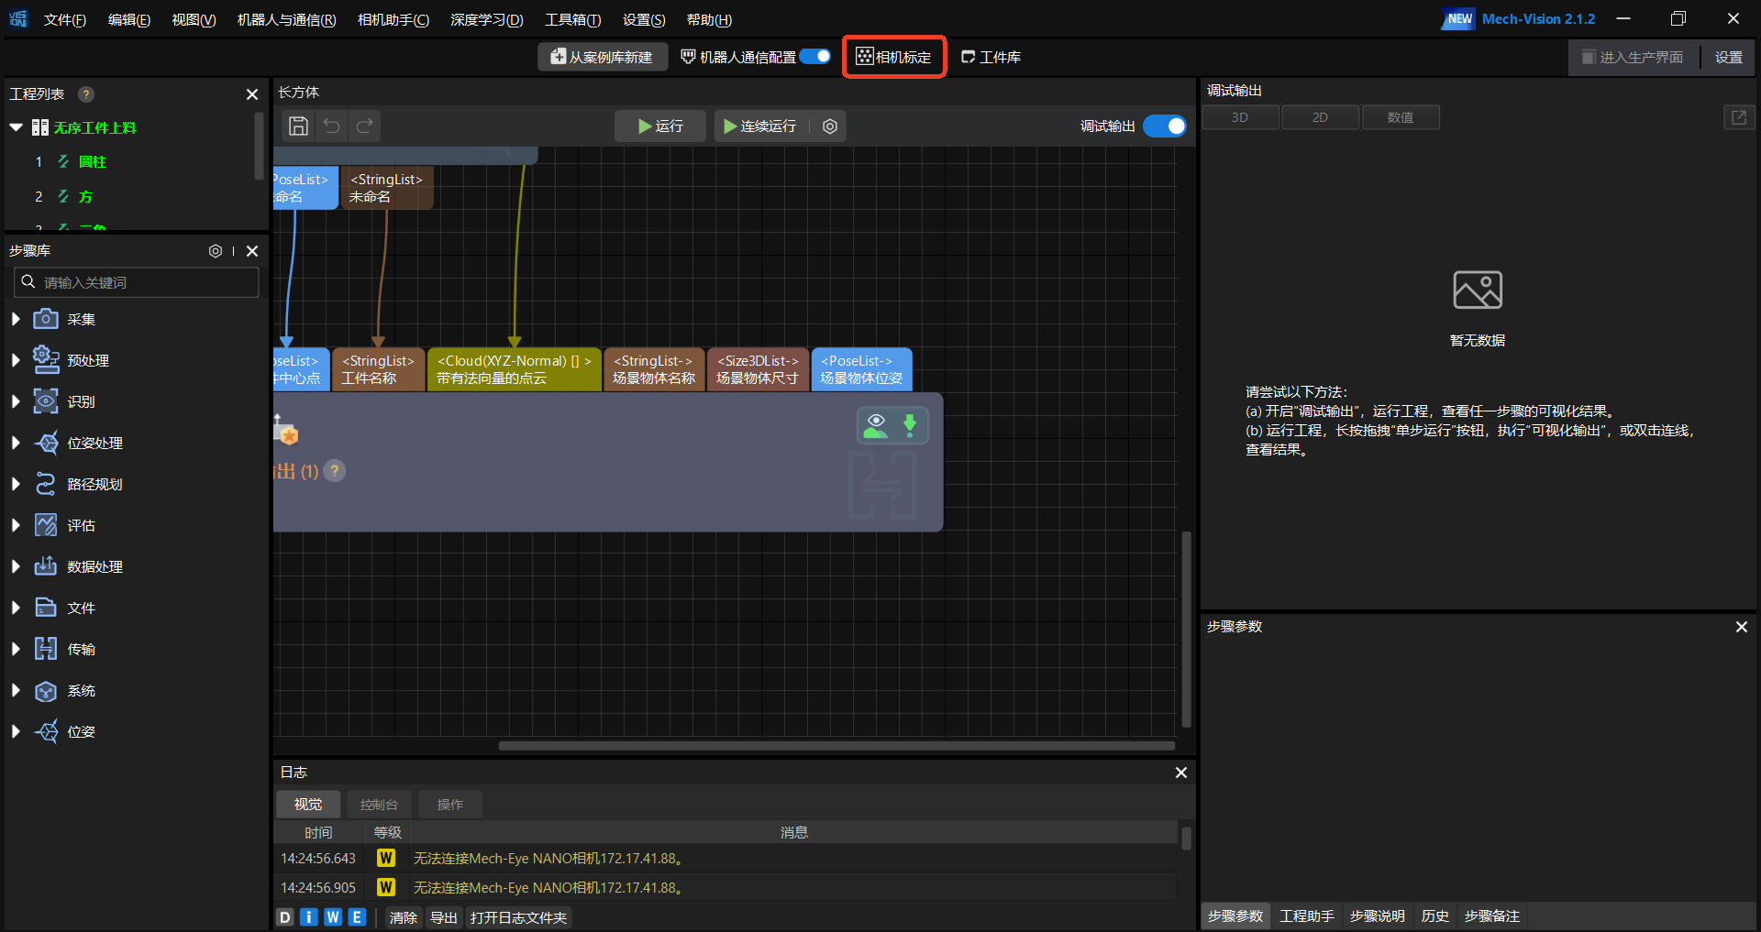Turn off the 调试输出 toggle
The height and width of the screenshot is (932, 1761).
[x=1165, y=126]
